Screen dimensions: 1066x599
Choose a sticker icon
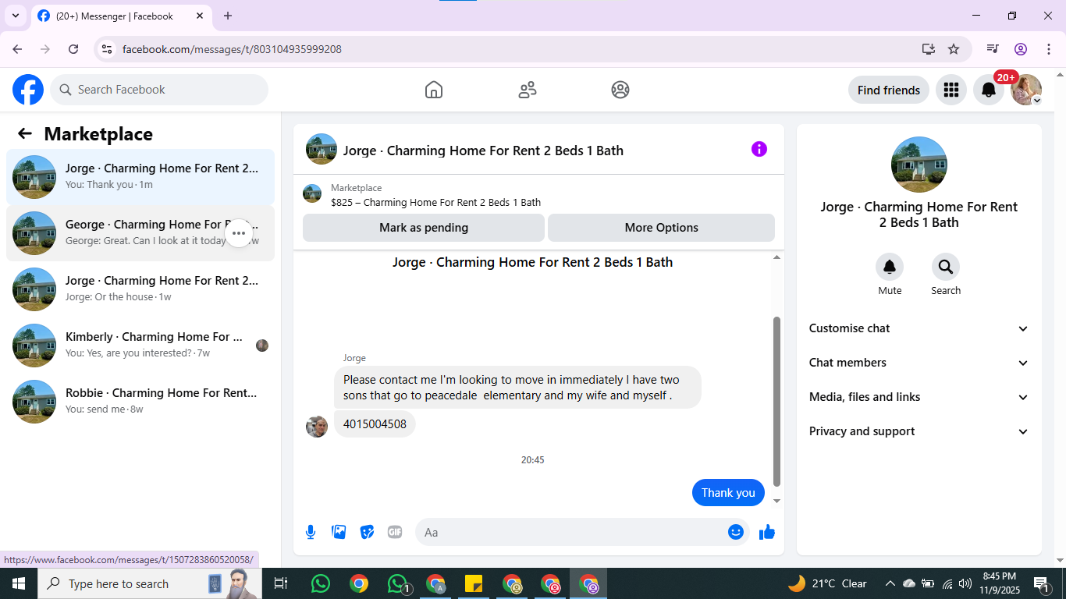tap(367, 532)
